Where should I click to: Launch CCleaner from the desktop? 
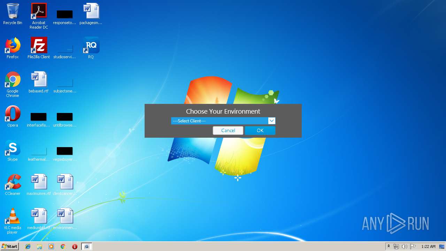pyautogui.click(x=13, y=185)
